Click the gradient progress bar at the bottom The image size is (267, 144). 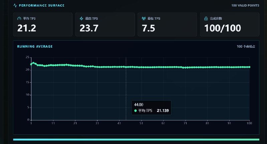(x=136, y=140)
